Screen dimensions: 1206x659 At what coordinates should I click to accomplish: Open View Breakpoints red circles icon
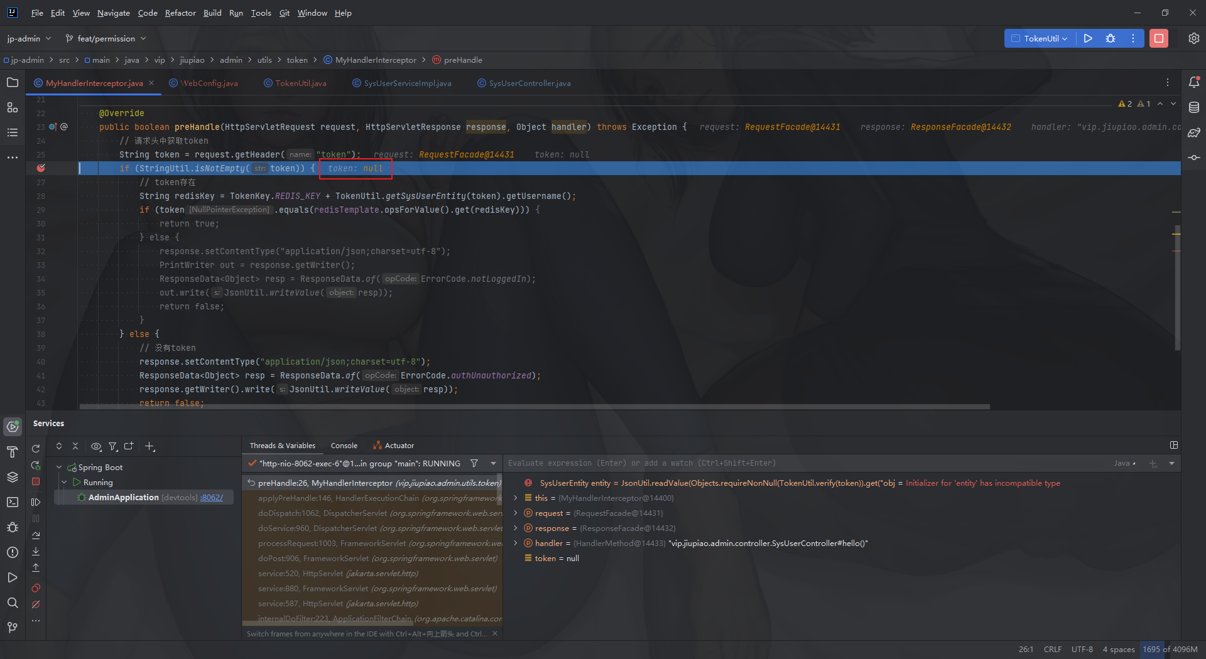[x=36, y=588]
